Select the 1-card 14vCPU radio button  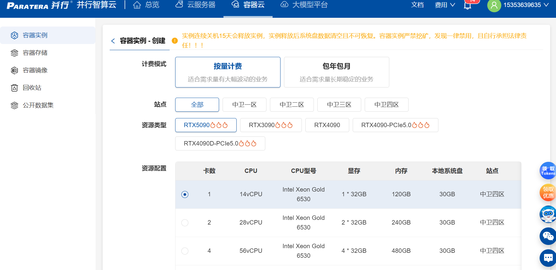pos(185,194)
